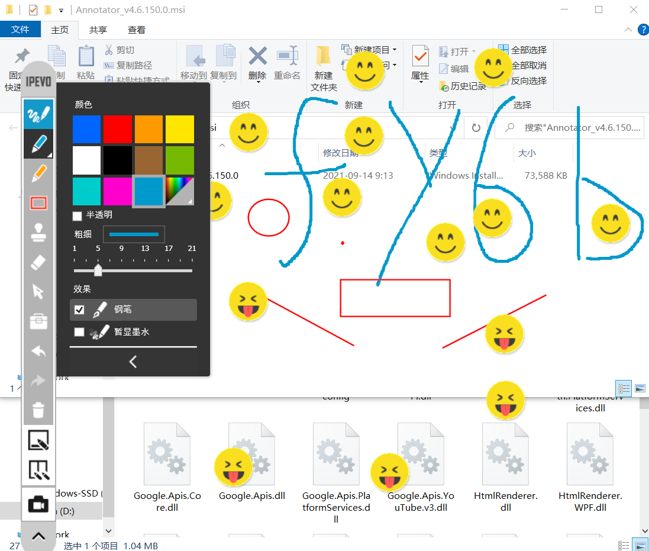Click the screen annotation mode icon

38,471
